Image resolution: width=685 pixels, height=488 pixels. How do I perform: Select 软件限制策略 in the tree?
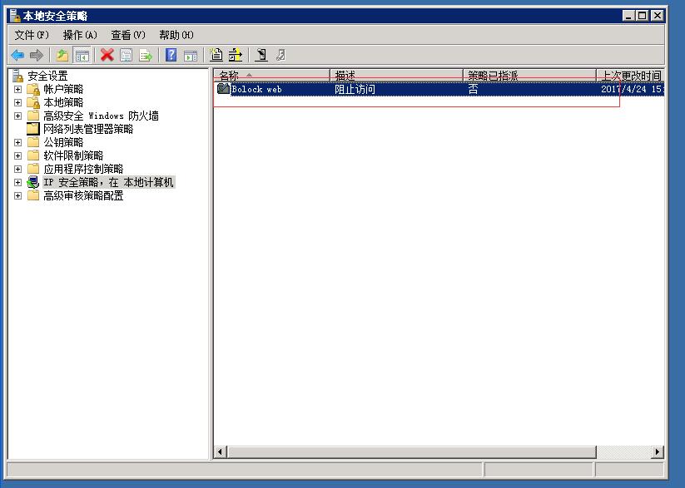(x=72, y=155)
